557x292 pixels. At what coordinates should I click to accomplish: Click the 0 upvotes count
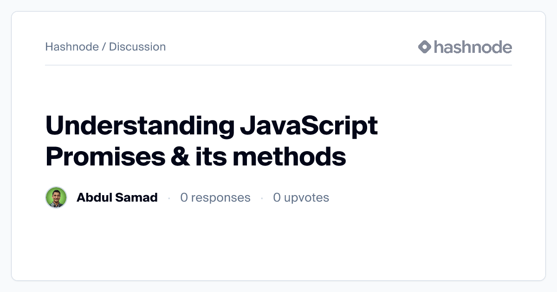click(x=301, y=198)
